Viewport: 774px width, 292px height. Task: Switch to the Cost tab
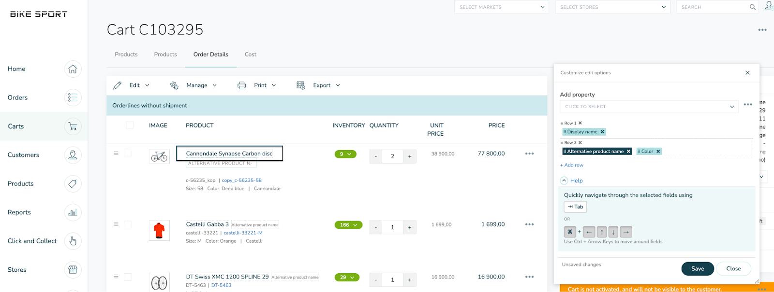coord(251,55)
